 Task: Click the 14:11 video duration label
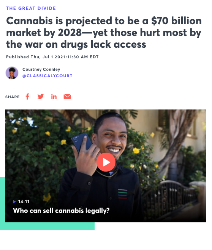pos(24,202)
